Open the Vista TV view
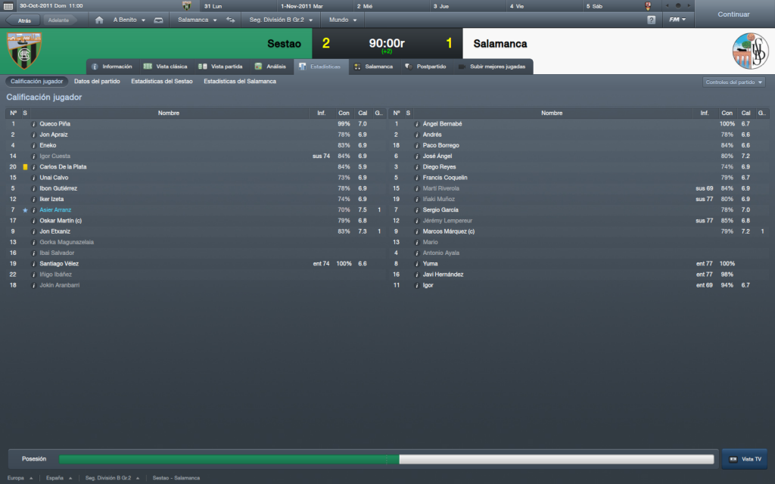 [x=745, y=459]
